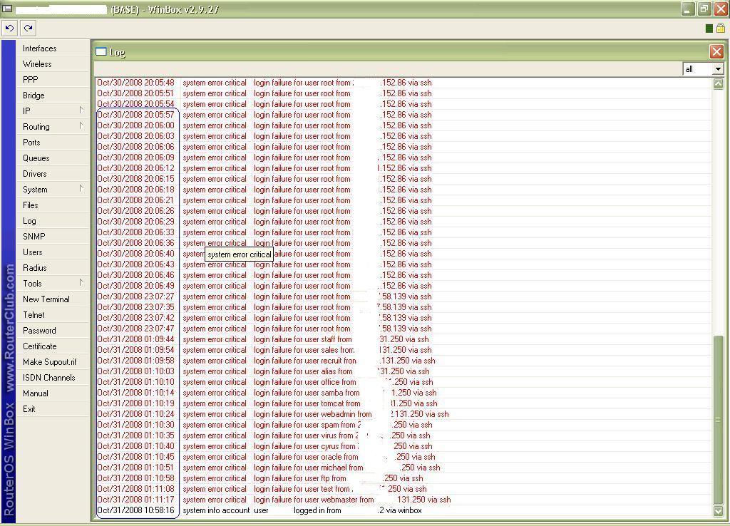
Task: Select login failure for user sales entry
Action: 403,351
